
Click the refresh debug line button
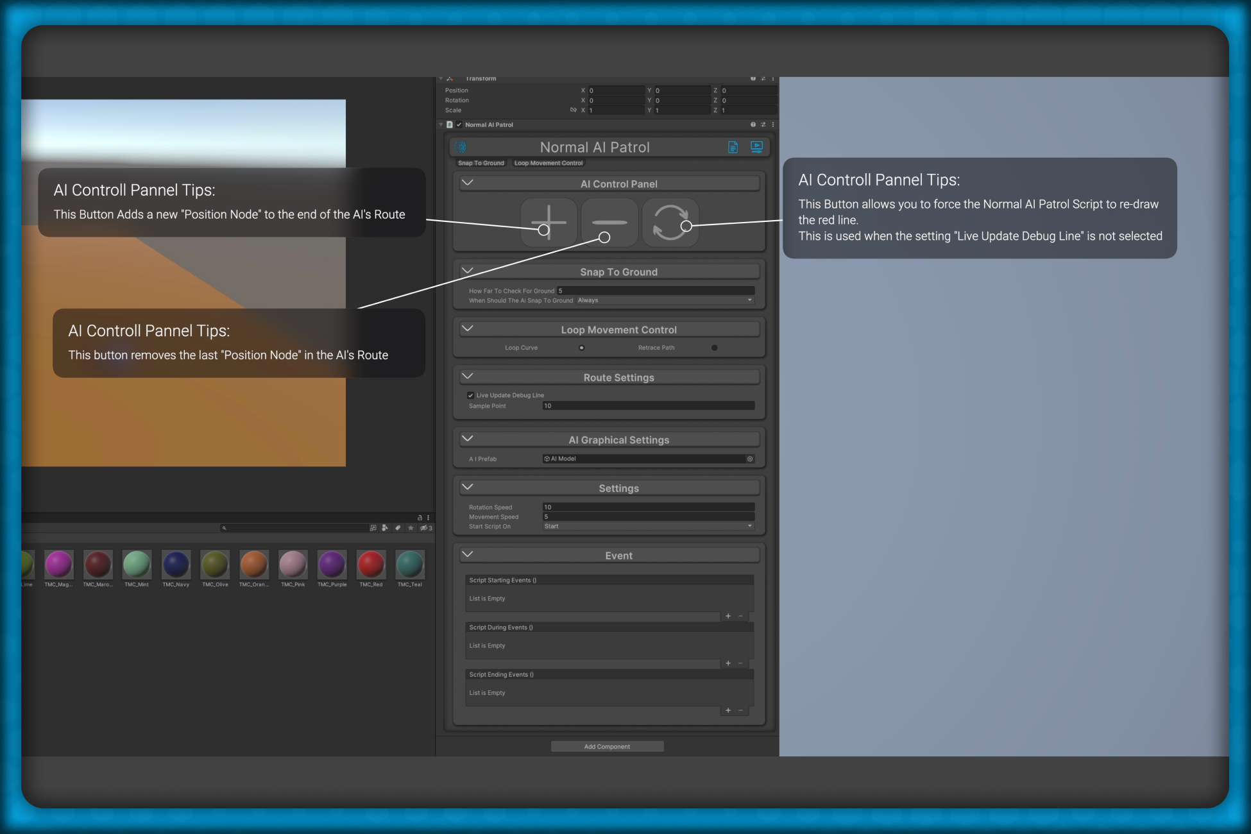(x=670, y=223)
